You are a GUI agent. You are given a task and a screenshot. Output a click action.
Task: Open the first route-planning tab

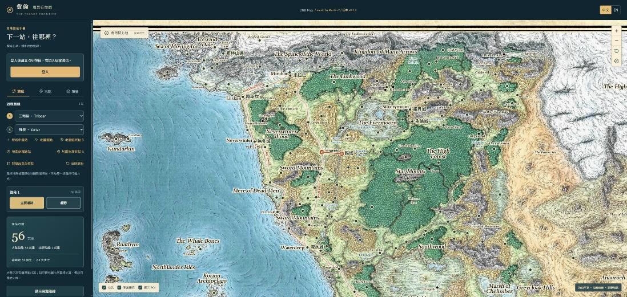(x=18, y=91)
